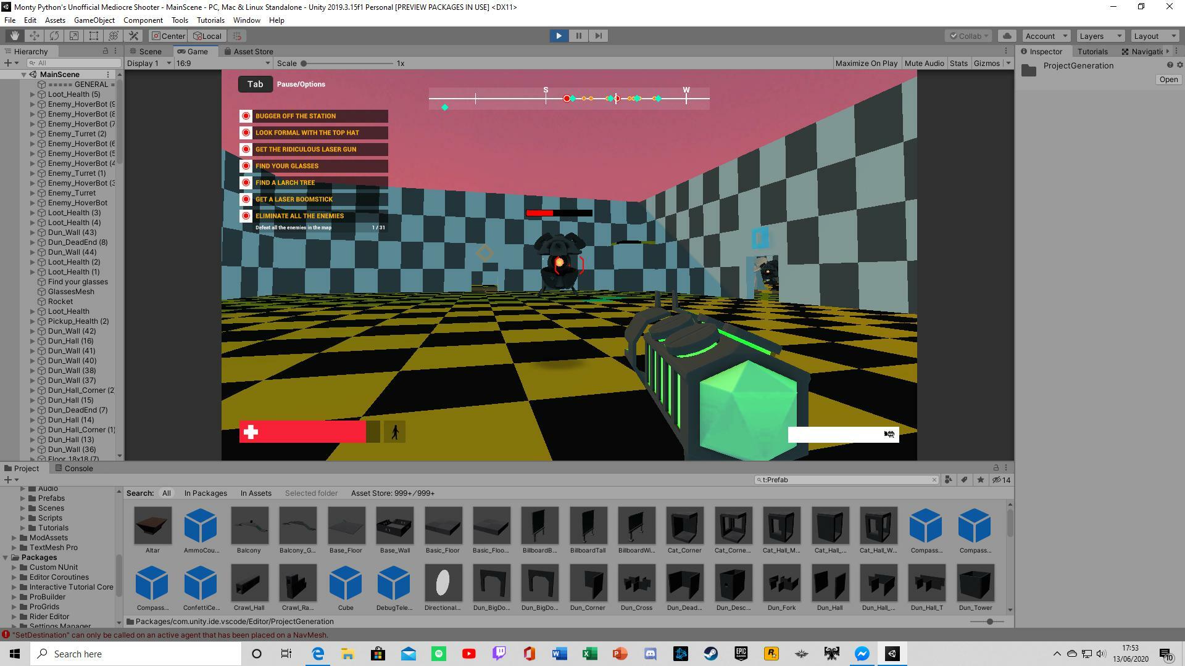The image size is (1185, 666).
Task: Save search with the star icon
Action: [980, 480]
